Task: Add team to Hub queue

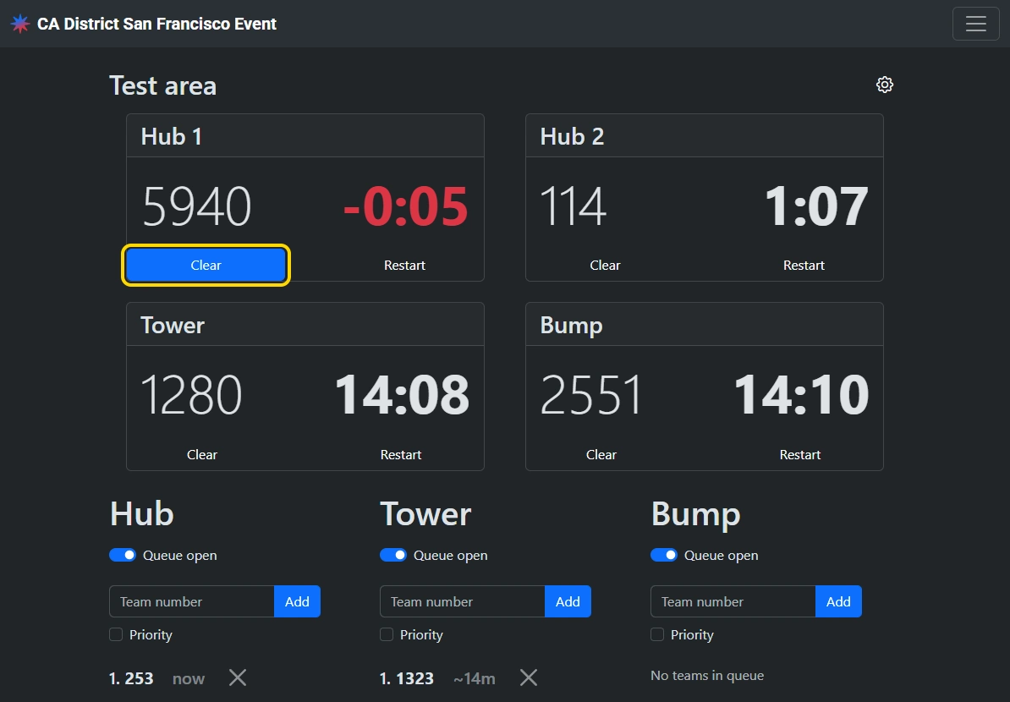Action: coord(297,601)
